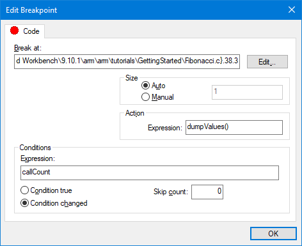This screenshot has height=246, width=302.
Task: Click the Conditions expression field containing callCount
Action: pos(150,173)
